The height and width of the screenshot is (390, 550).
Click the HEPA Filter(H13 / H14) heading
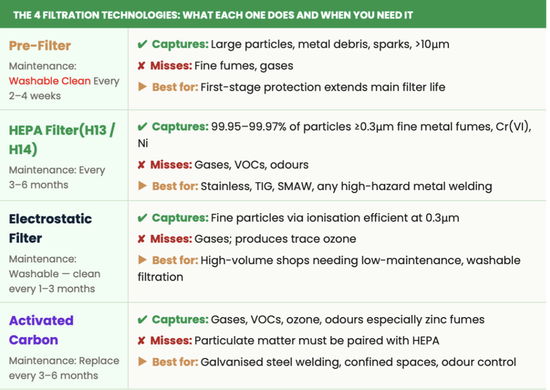click(x=62, y=140)
